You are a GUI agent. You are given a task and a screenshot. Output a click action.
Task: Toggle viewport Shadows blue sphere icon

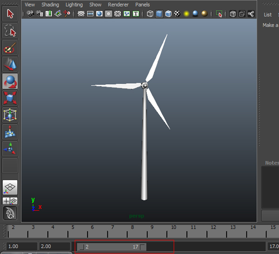click(x=195, y=13)
